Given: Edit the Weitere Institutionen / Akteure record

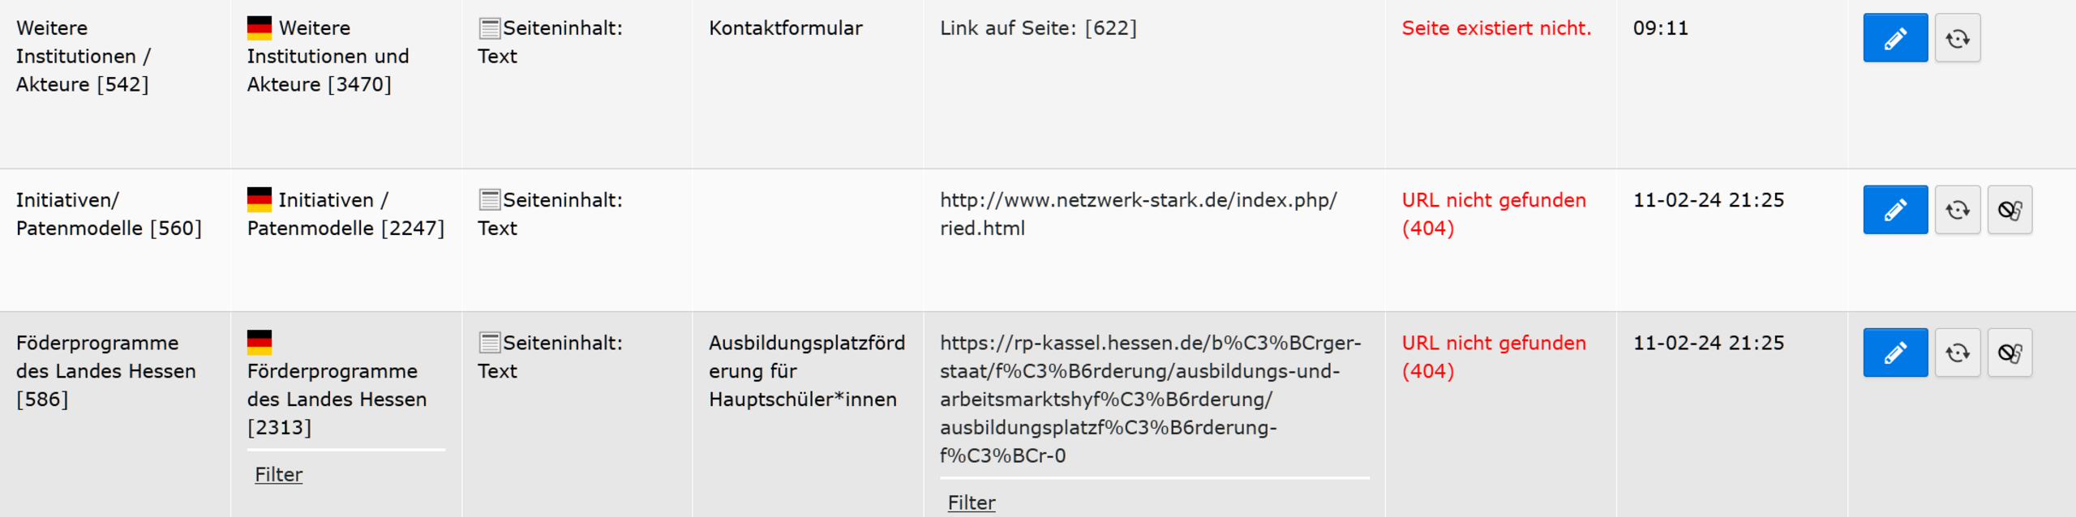Looking at the screenshot, I should pos(1894,38).
